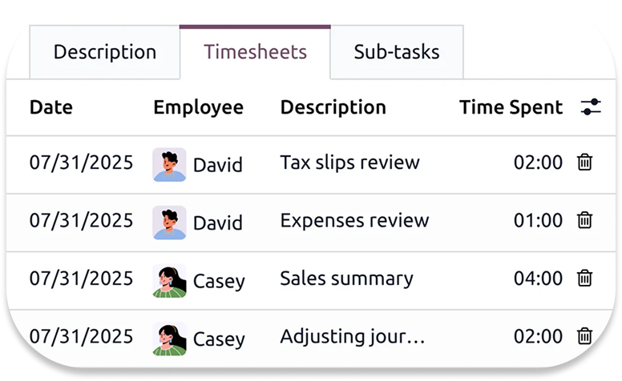Click Casey's avatar on Adjusting journal row

[169, 338]
